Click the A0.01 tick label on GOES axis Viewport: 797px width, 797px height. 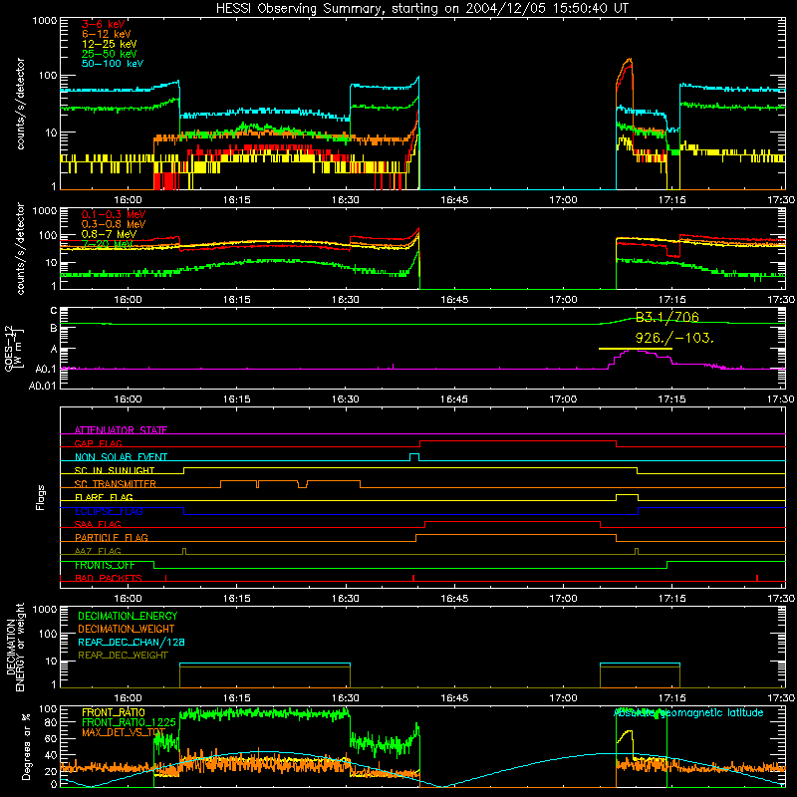[42, 387]
